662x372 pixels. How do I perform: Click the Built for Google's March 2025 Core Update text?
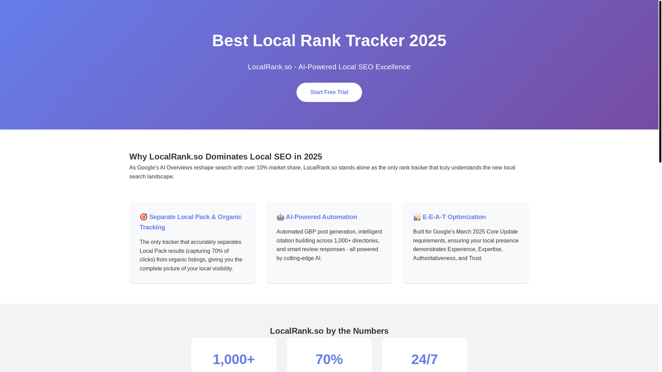465,245
